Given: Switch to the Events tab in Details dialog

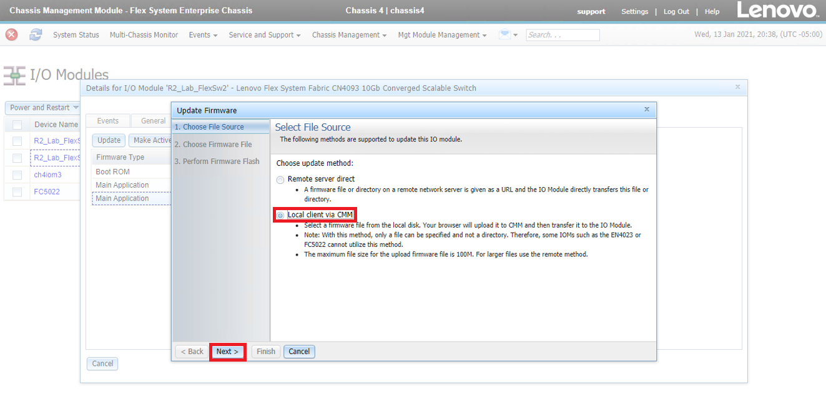Looking at the screenshot, I should click(x=108, y=121).
